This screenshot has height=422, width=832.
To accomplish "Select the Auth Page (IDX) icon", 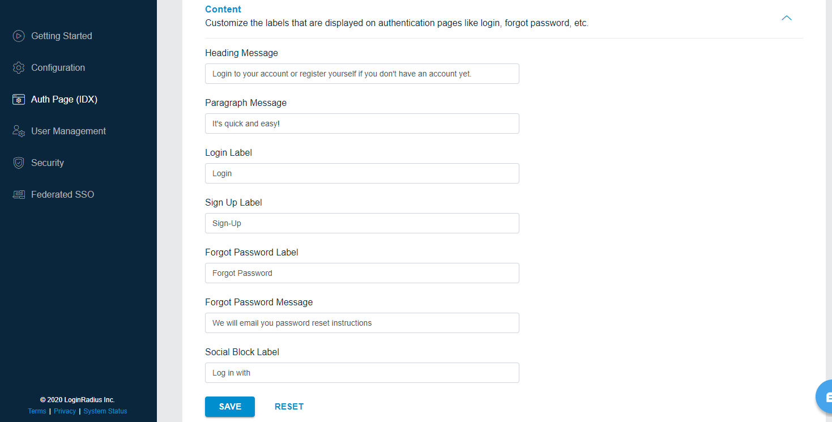I will [x=18, y=99].
